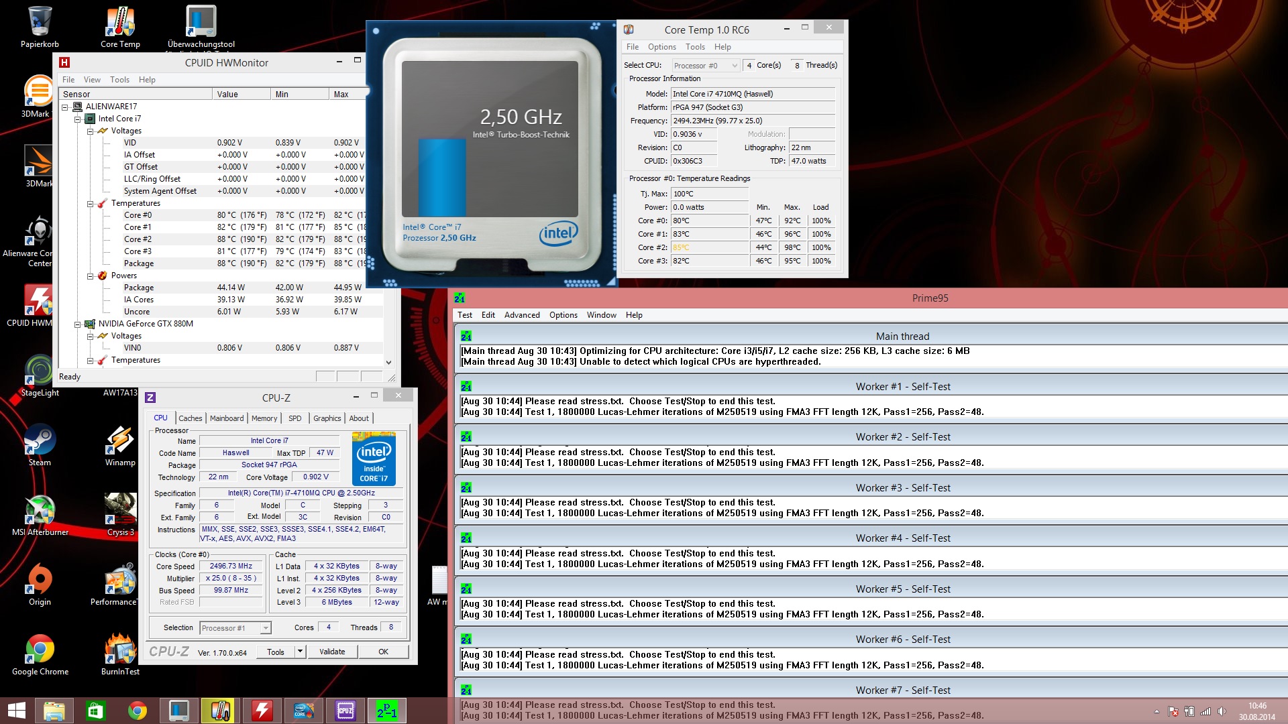The image size is (1288, 724).
Task: Click the CPUID HWMonitor desktop icon
Action: pyautogui.click(x=30, y=306)
